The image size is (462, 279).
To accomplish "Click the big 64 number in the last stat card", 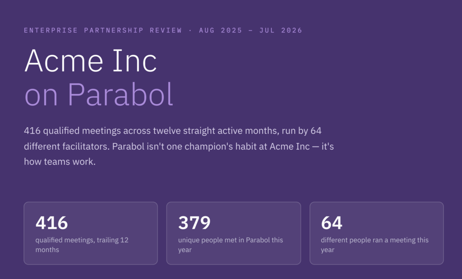I will click(332, 223).
